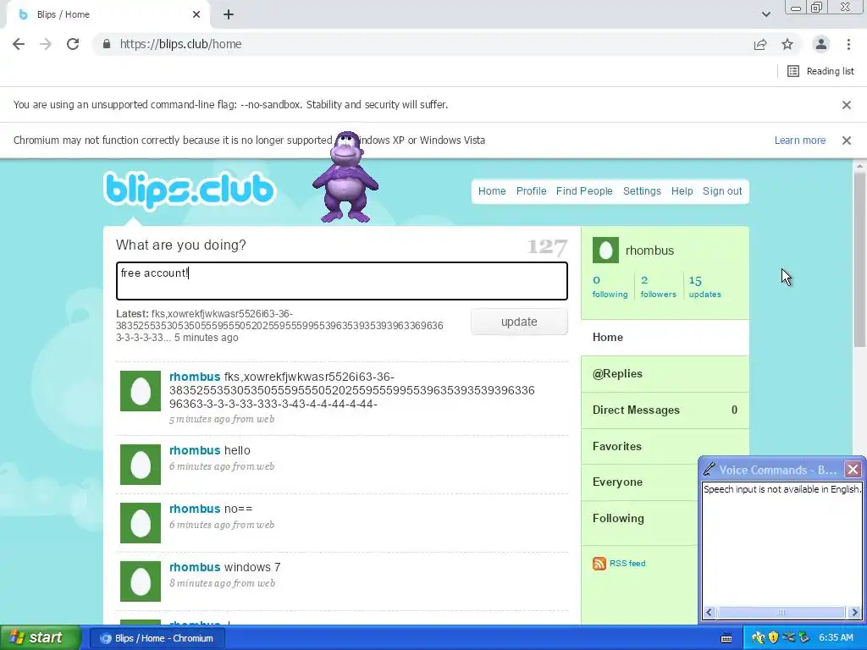Viewport: 867px width, 650px height.
Task: Expand the tab search chevron
Action: 765,14
